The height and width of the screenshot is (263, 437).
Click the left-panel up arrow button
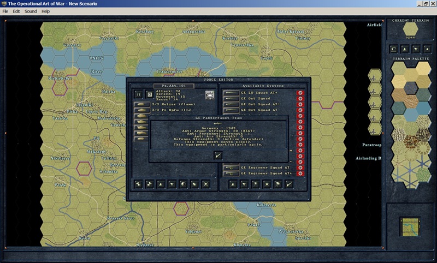[x=161, y=184]
